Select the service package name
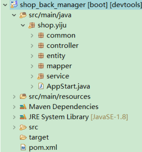The height and width of the screenshot is (152, 142). [58, 76]
